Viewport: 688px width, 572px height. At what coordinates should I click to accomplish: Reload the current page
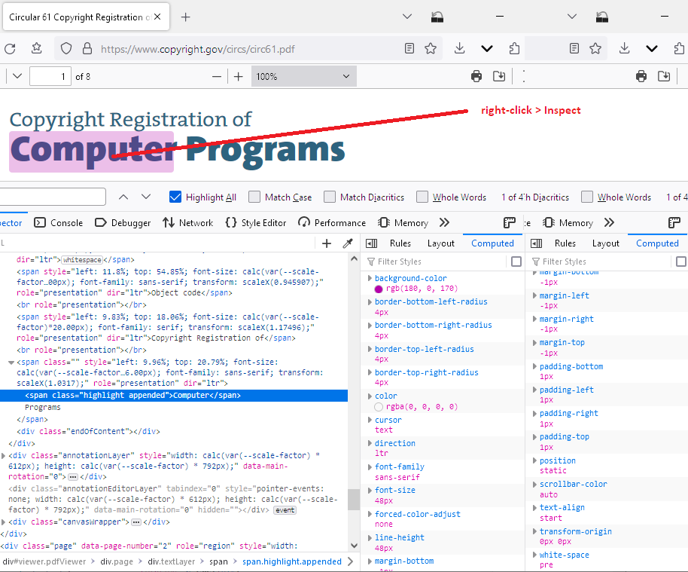pos(10,48)
